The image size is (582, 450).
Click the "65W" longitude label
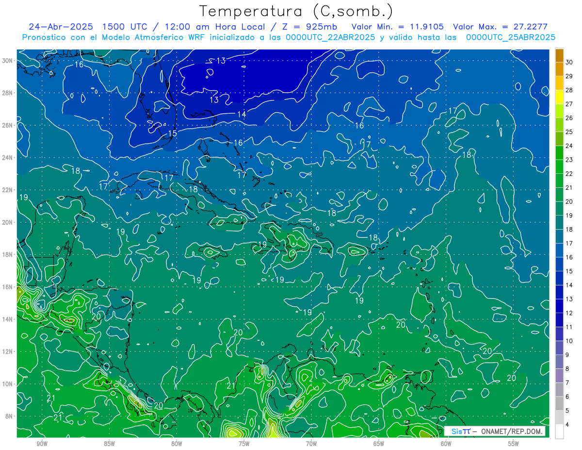[379, 444]
